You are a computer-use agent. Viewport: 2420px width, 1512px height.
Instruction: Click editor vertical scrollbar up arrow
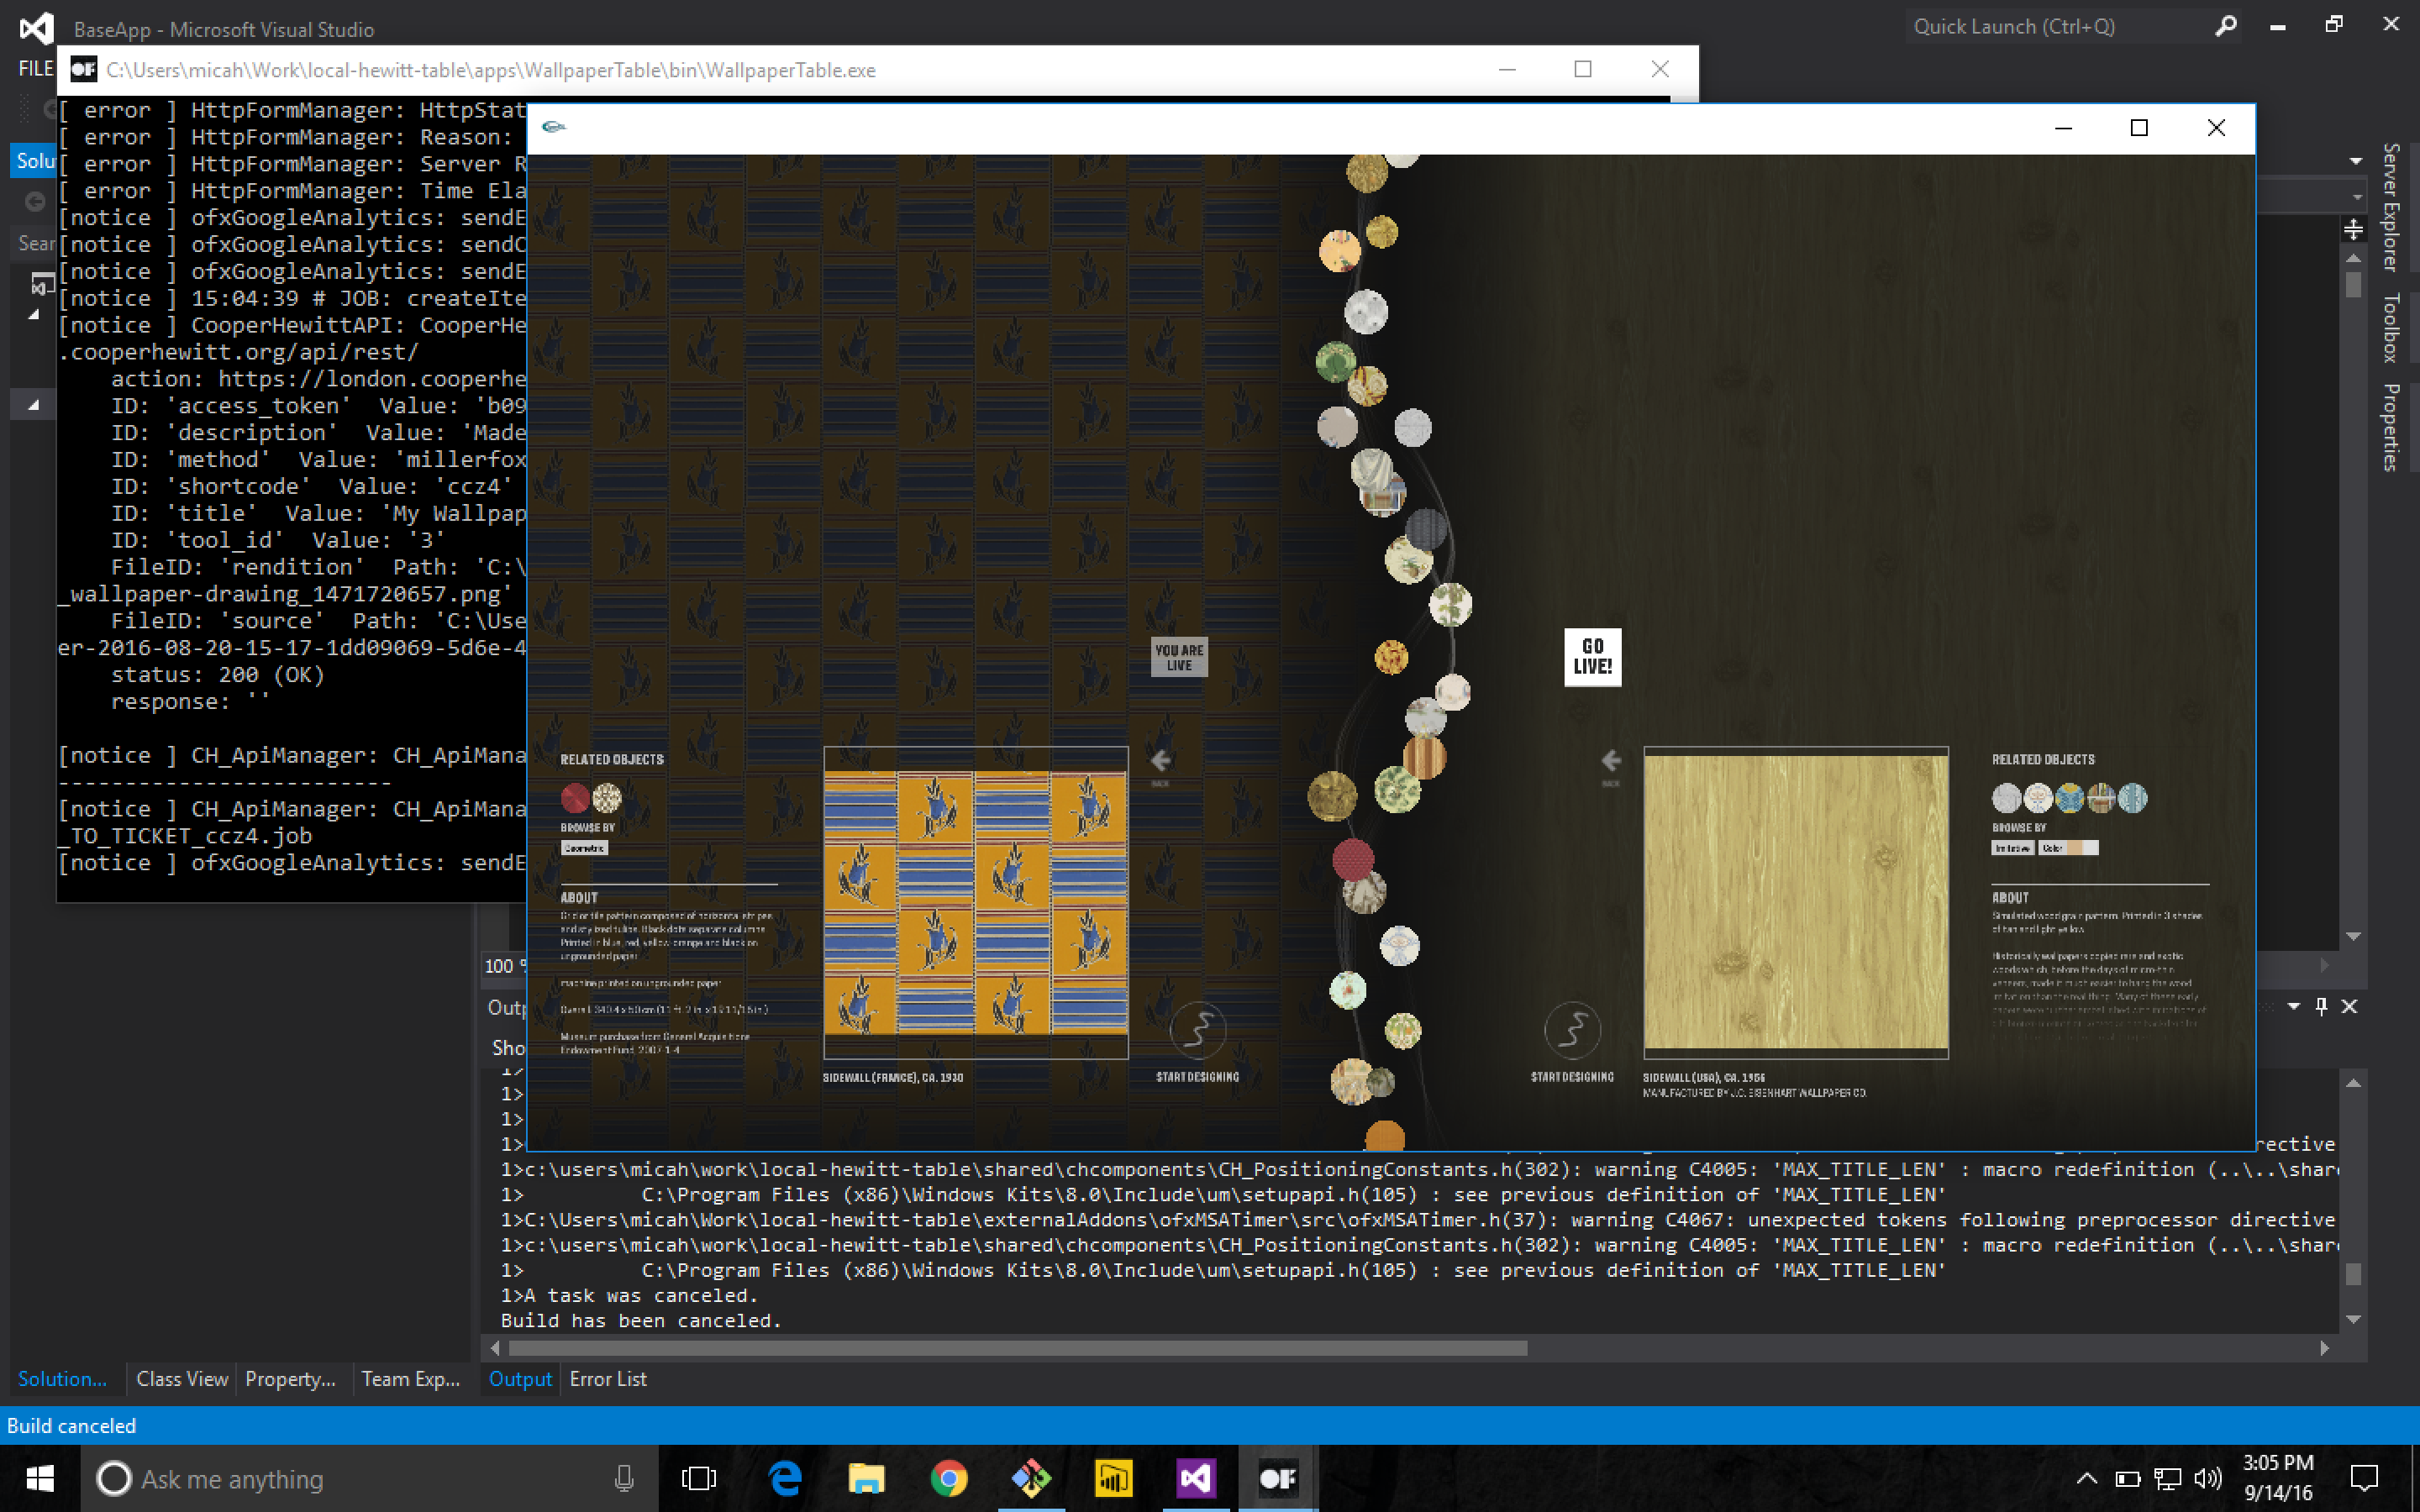(2354, 258)
